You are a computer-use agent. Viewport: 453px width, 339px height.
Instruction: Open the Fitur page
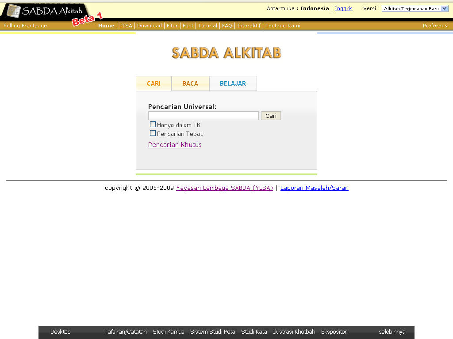click(172, 26)
